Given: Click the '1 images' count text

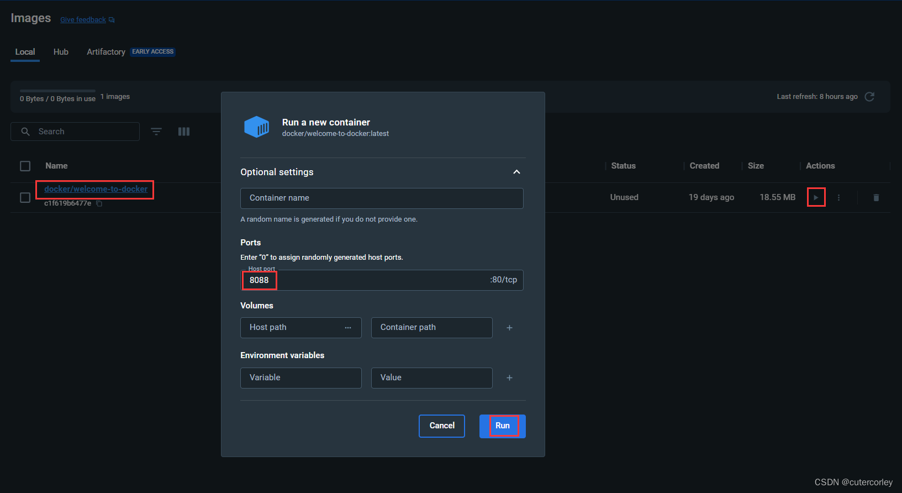Looking at the screenshot, I should pyautogui.click(x=115, y=97).
